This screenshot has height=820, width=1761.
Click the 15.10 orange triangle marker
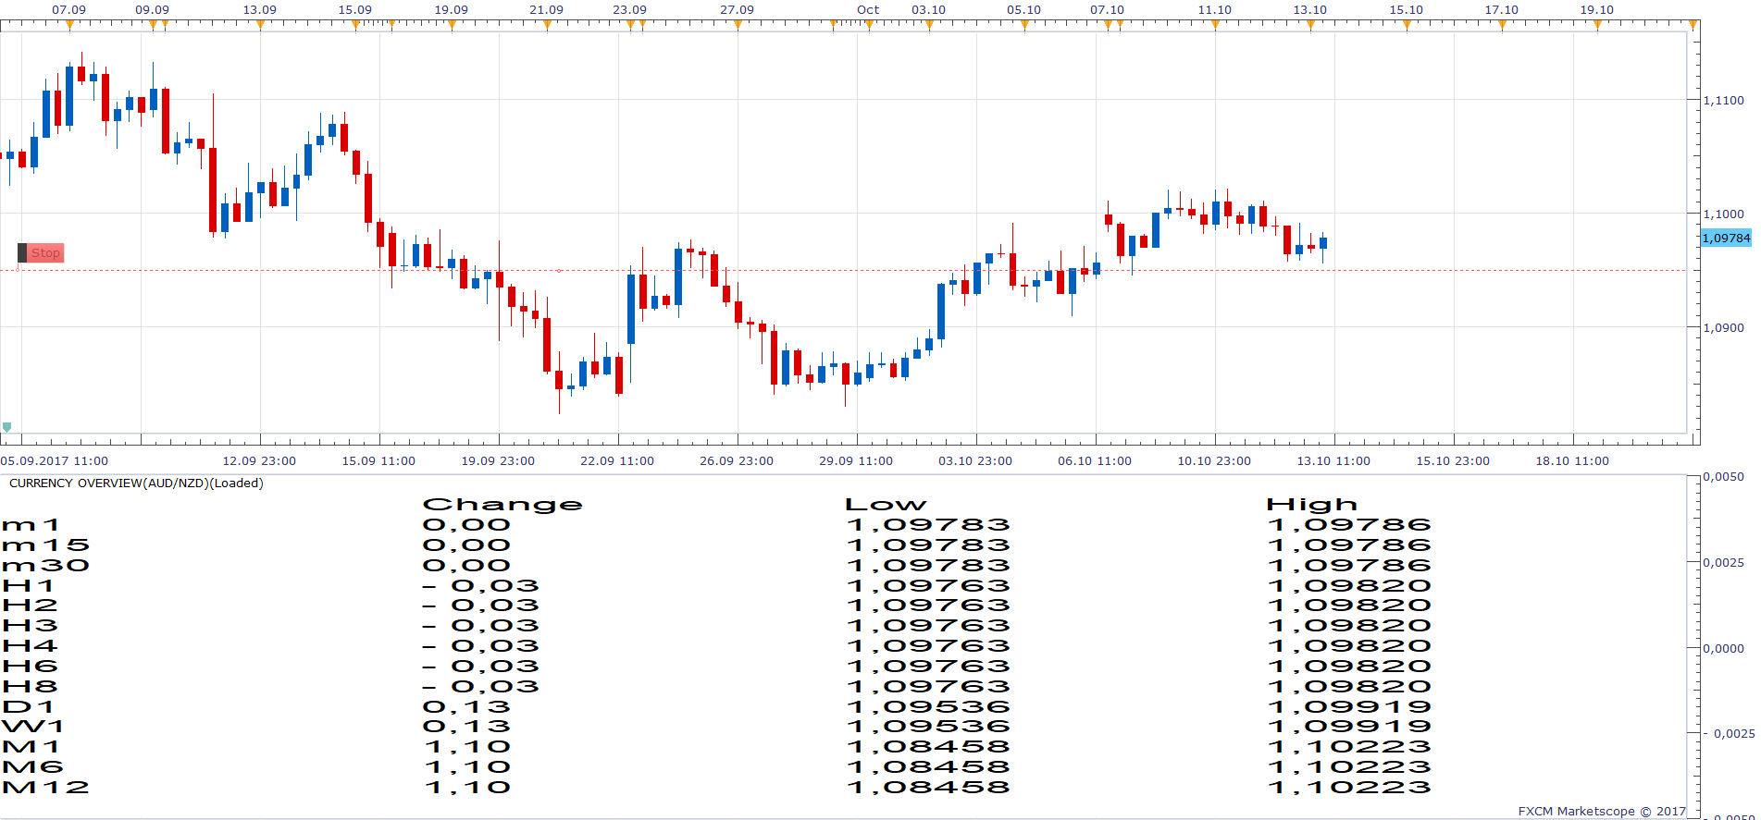pyautogui.click(x=1407, y=25)
